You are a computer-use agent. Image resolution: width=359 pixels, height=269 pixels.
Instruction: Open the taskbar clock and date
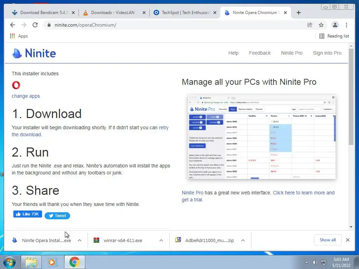coord(341,262)
